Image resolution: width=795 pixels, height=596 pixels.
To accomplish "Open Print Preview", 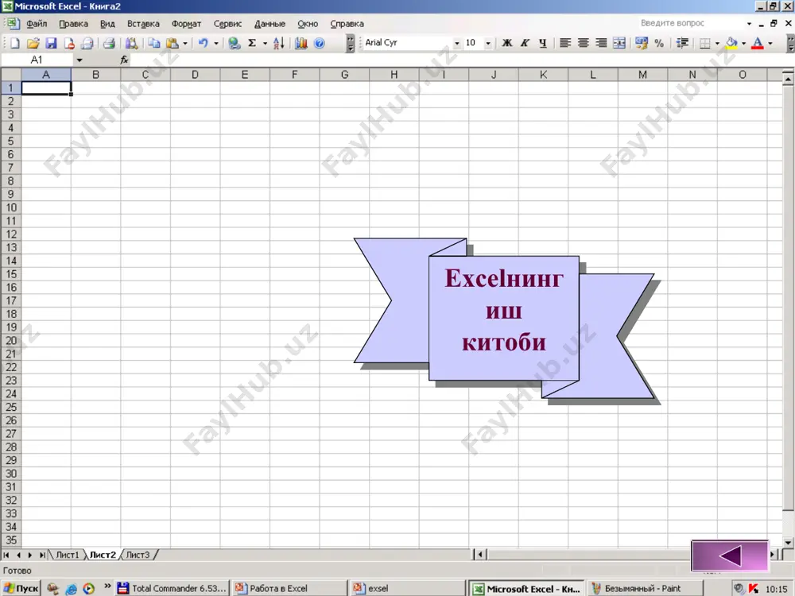I will tap(131, 43).
